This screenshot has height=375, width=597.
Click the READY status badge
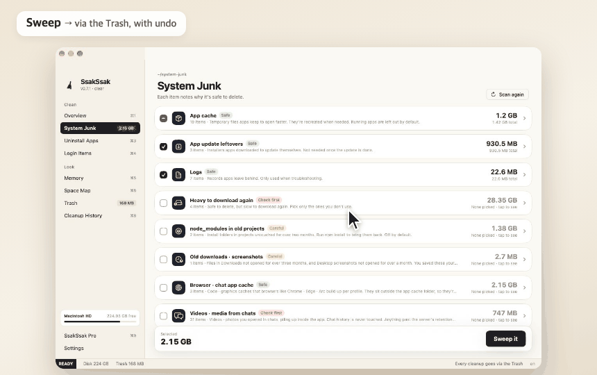click(x=66, y=364)
